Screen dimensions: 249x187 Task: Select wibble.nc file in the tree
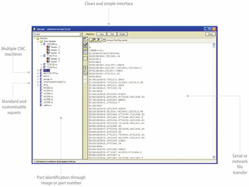(48, 105)
